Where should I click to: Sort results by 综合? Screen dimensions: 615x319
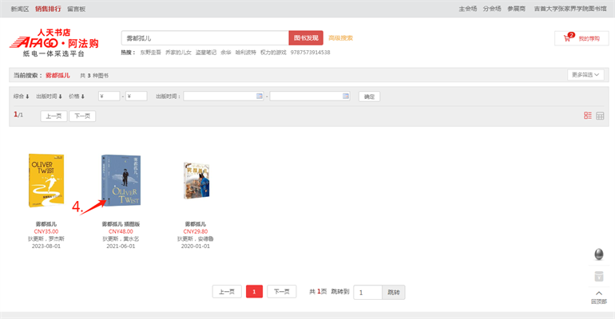point(21,96)
